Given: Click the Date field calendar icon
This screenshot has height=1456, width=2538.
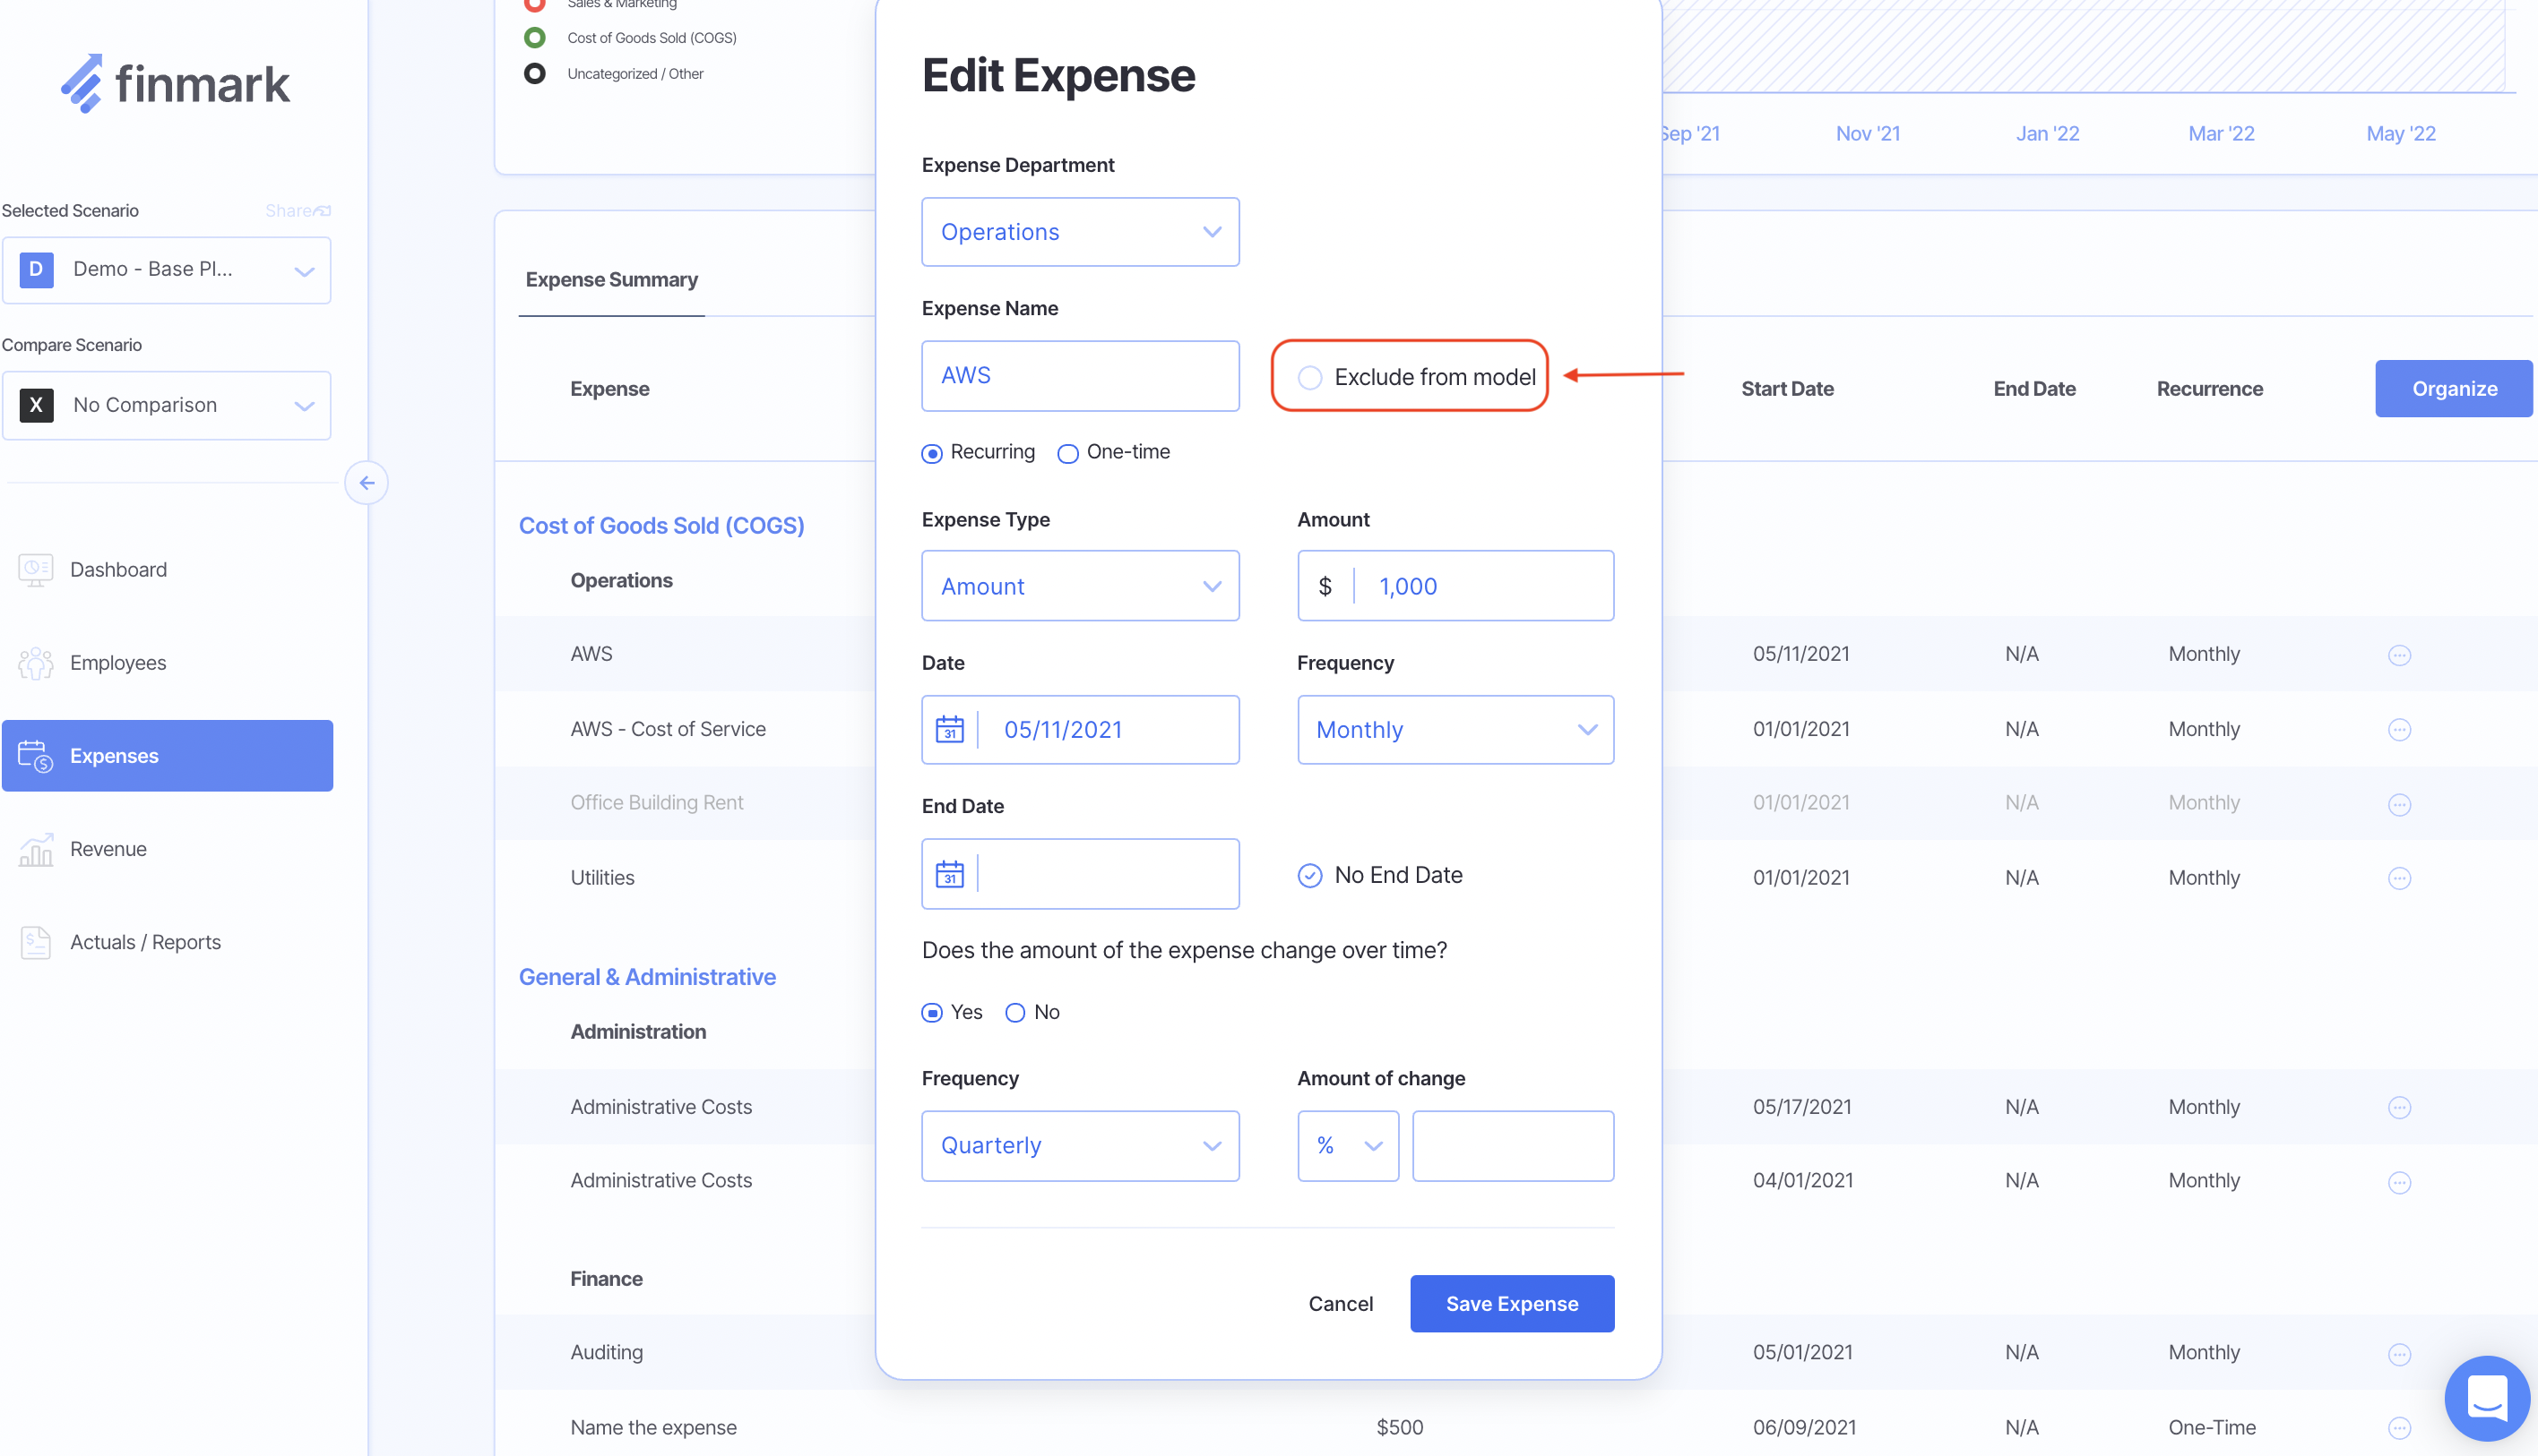Looking at the screenshot, I should click(949, 730).
